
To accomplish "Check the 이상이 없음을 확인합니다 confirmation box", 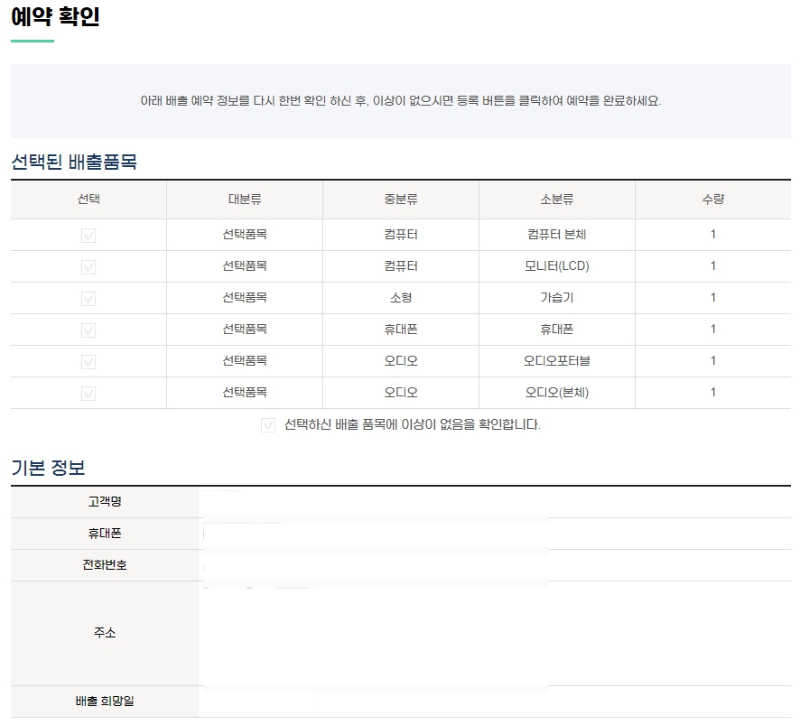I will [x=268, y=425].
